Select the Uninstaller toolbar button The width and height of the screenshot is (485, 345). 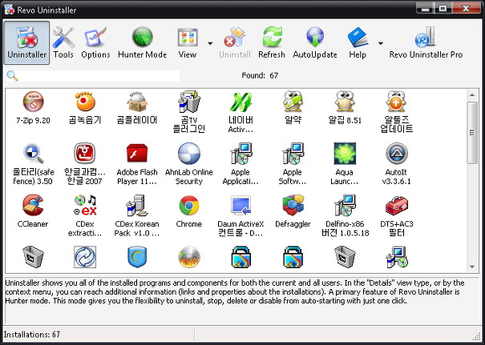[26, 42]
